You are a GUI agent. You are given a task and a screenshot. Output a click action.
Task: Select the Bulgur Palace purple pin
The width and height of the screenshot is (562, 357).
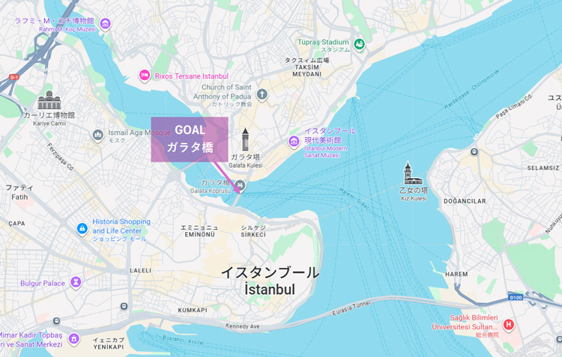[76, 282]
